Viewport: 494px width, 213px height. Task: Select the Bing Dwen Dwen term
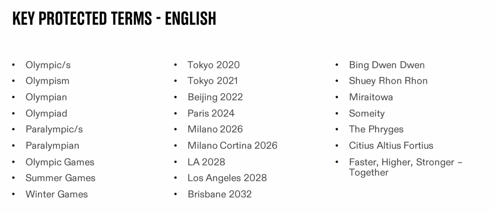[x=387, y=65]
